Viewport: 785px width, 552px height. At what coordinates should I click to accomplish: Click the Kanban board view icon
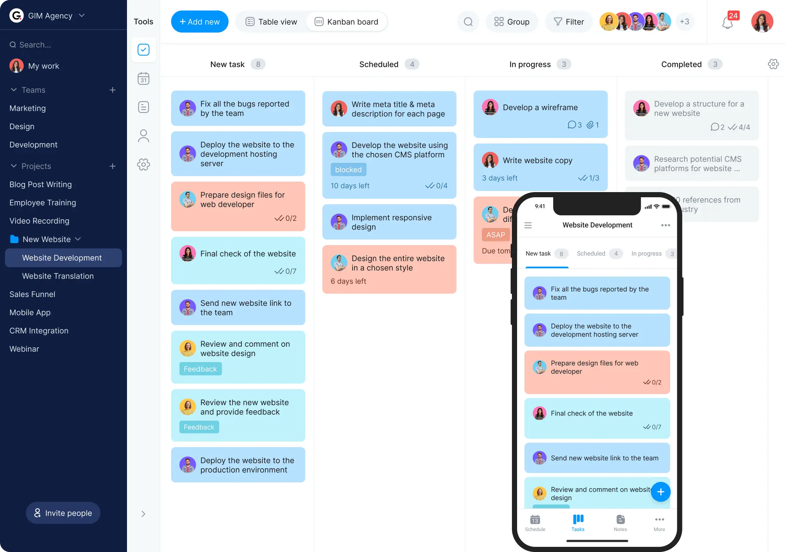tap(319, 21)
